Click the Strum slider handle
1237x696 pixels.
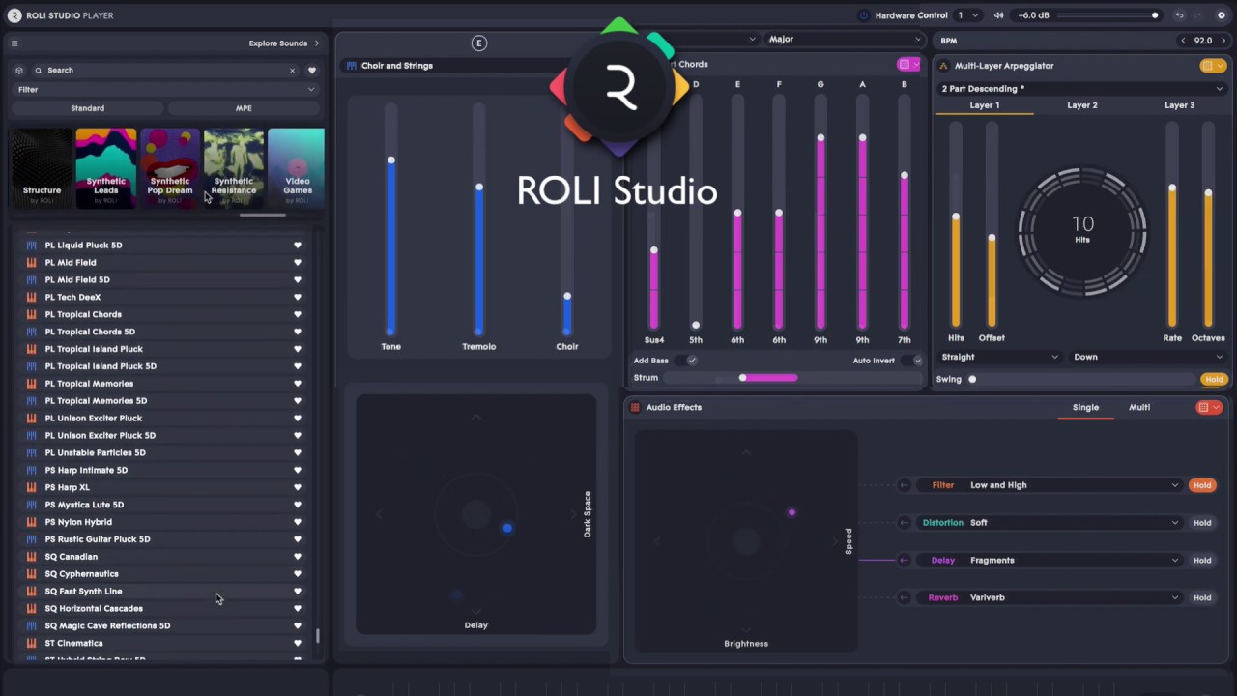point(742,378)
